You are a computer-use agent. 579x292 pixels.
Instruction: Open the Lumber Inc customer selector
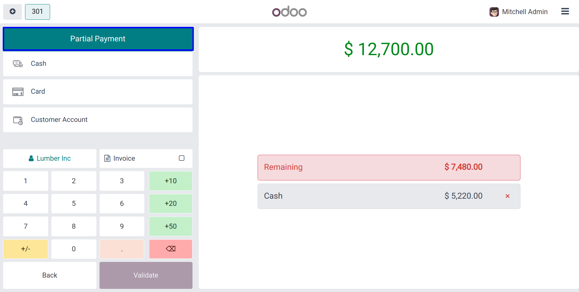point(50,158)
